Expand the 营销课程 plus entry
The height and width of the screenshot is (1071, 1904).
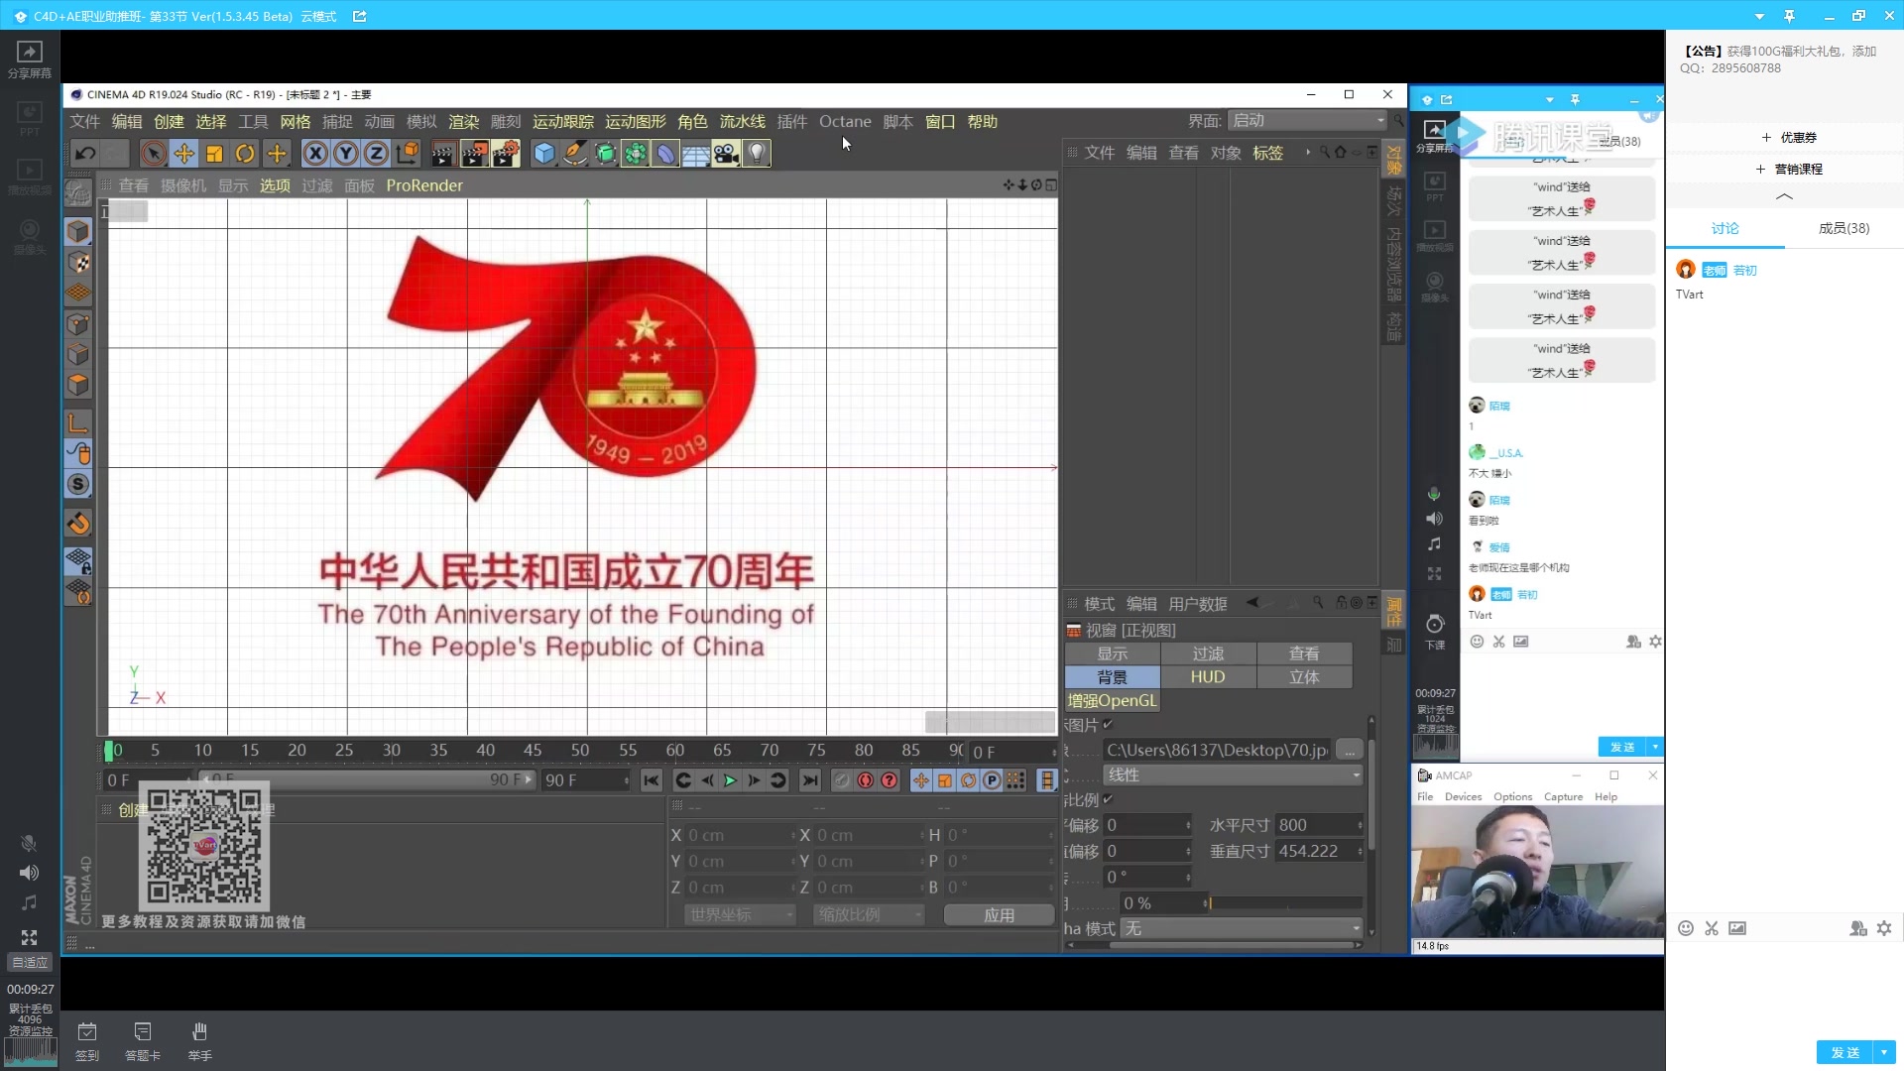tap(1789, 169)
